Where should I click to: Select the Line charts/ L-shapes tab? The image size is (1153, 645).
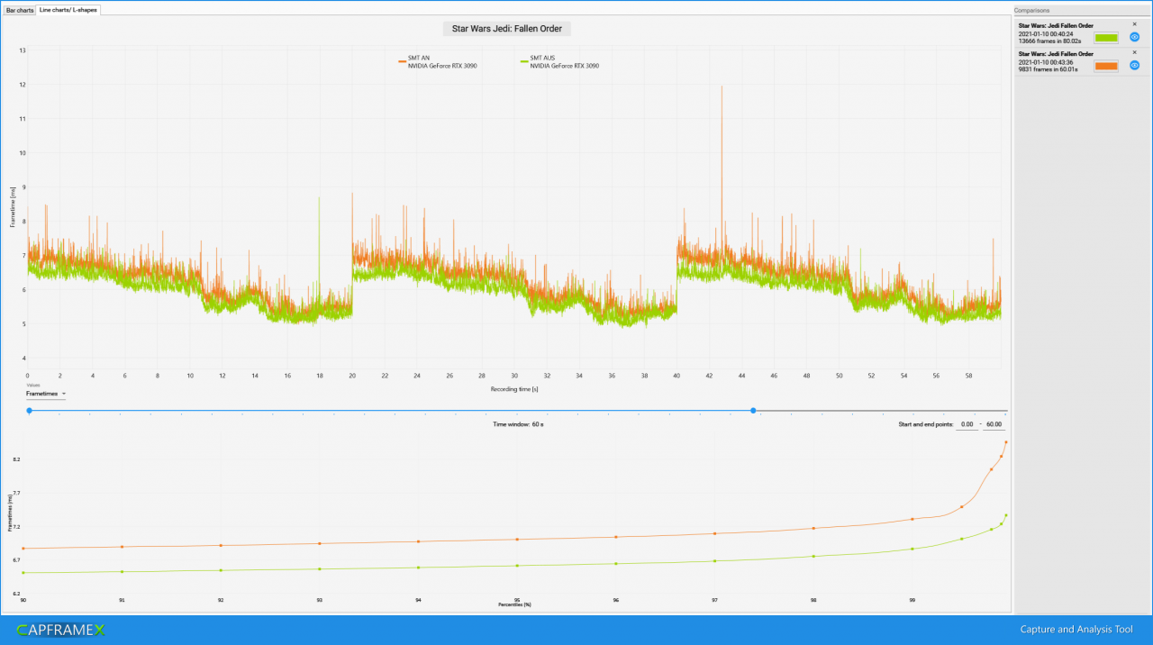68,9
